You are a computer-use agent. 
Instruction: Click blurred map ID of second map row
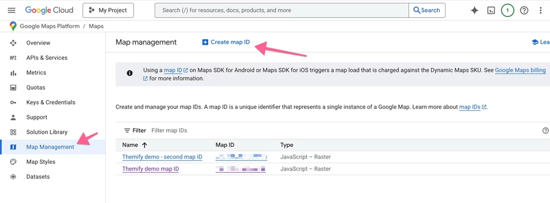point(241,157)
